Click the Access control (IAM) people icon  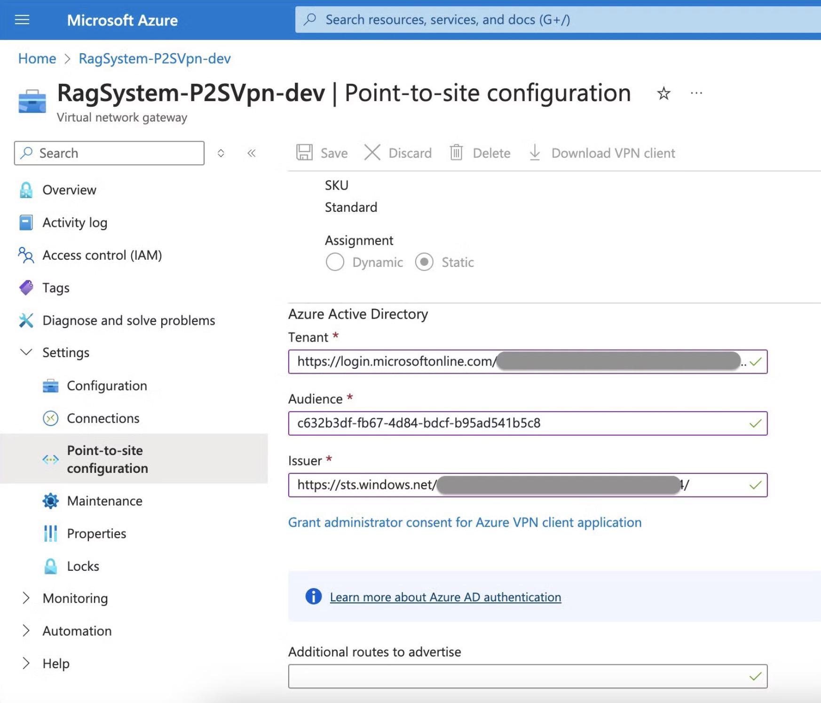(26, 255)
